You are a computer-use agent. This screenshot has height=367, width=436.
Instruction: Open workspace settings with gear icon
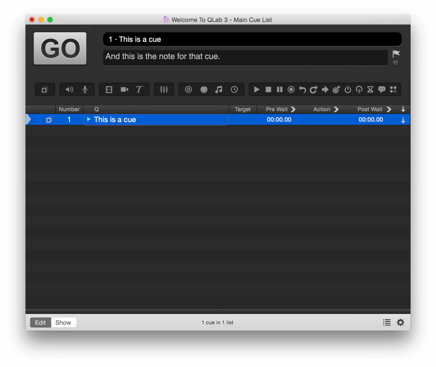[400, 323]
